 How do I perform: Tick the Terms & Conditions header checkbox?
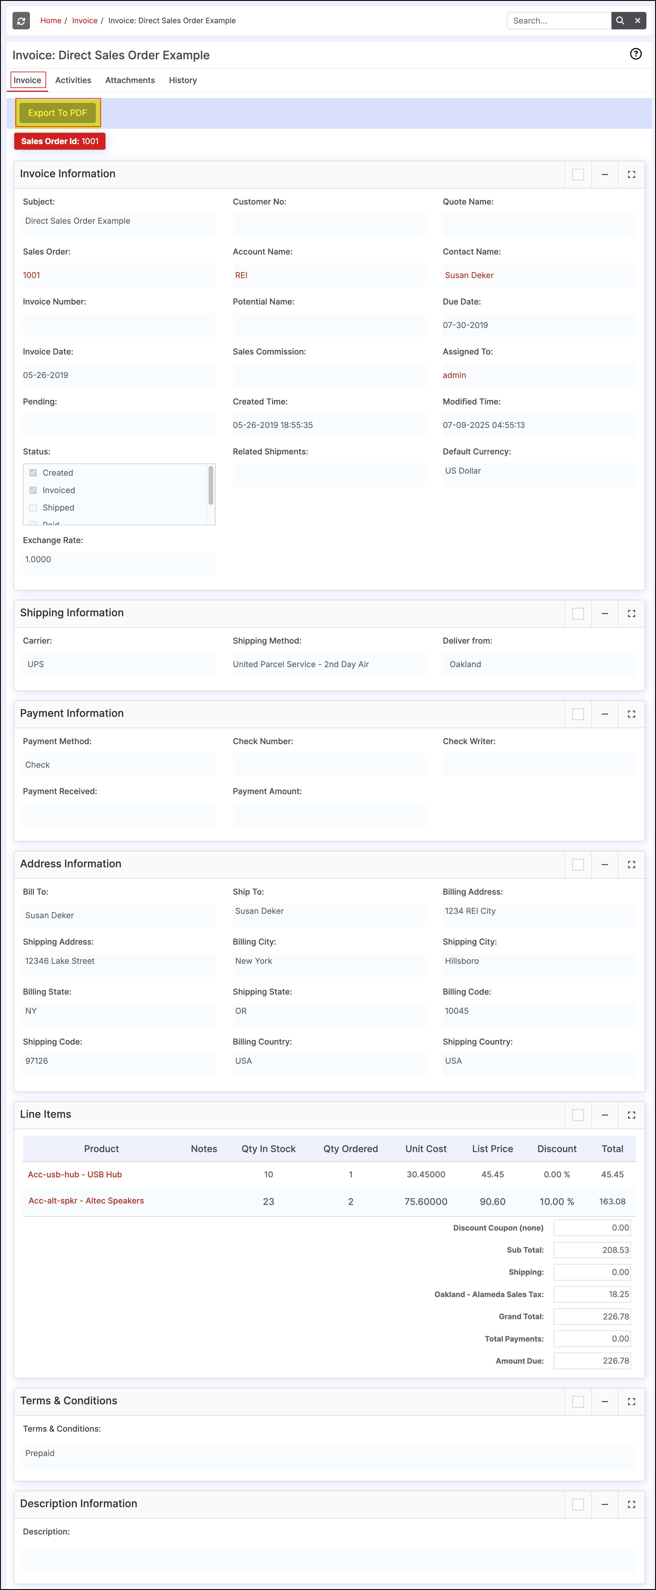tap(578, 1402)
